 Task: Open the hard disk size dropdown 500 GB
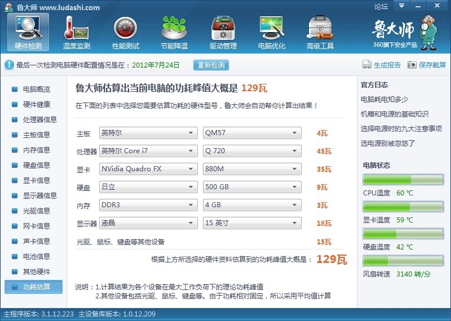(252, 187)
